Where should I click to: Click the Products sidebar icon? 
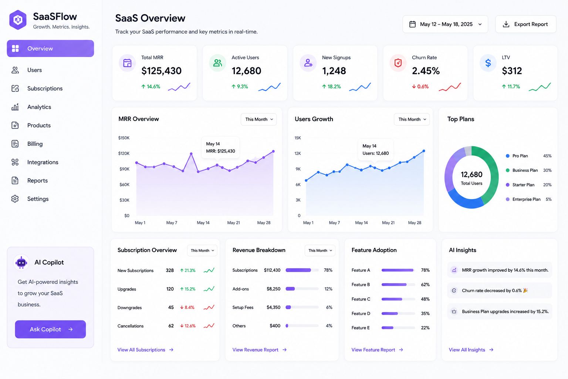click(15, 125)
